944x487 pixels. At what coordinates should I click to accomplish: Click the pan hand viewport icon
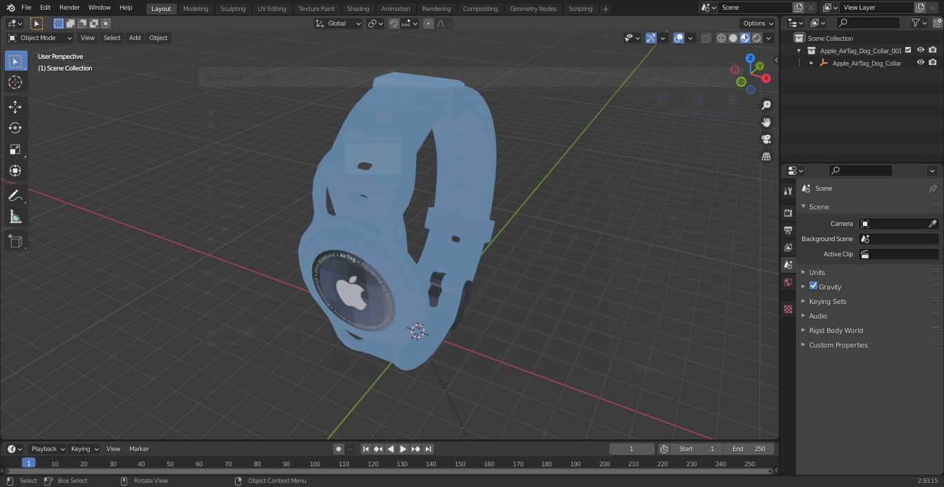pyautogui.click(x=766, y=122)
